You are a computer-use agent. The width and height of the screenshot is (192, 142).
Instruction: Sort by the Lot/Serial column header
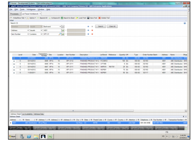(103, 55)
